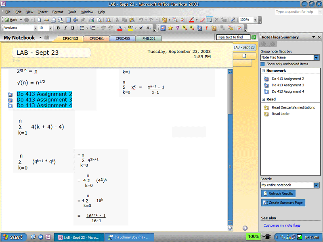The image size is (323, 242).
Task: Click the green find arrow button
Action: pos(254,37)
